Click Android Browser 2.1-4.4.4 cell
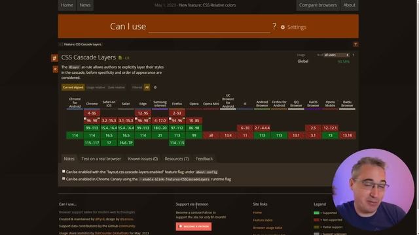The width and height of the screenshot is (419, 235). click(x=262, y=128)
